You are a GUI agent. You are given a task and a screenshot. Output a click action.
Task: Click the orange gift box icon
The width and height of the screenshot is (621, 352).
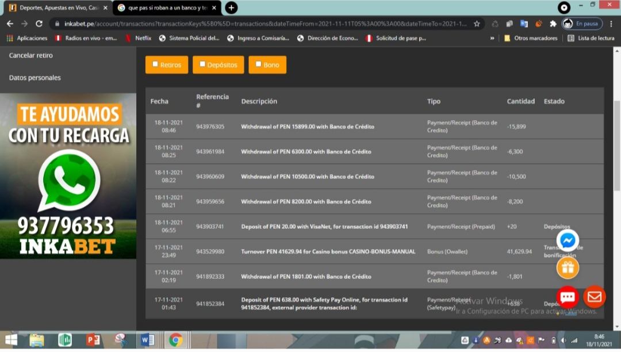[x=568, y=267]
